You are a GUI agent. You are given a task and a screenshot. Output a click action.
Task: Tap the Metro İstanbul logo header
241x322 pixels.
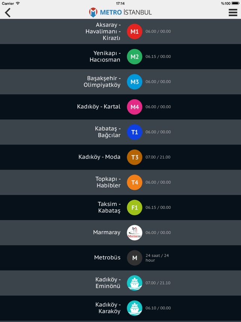coord(120,12)
